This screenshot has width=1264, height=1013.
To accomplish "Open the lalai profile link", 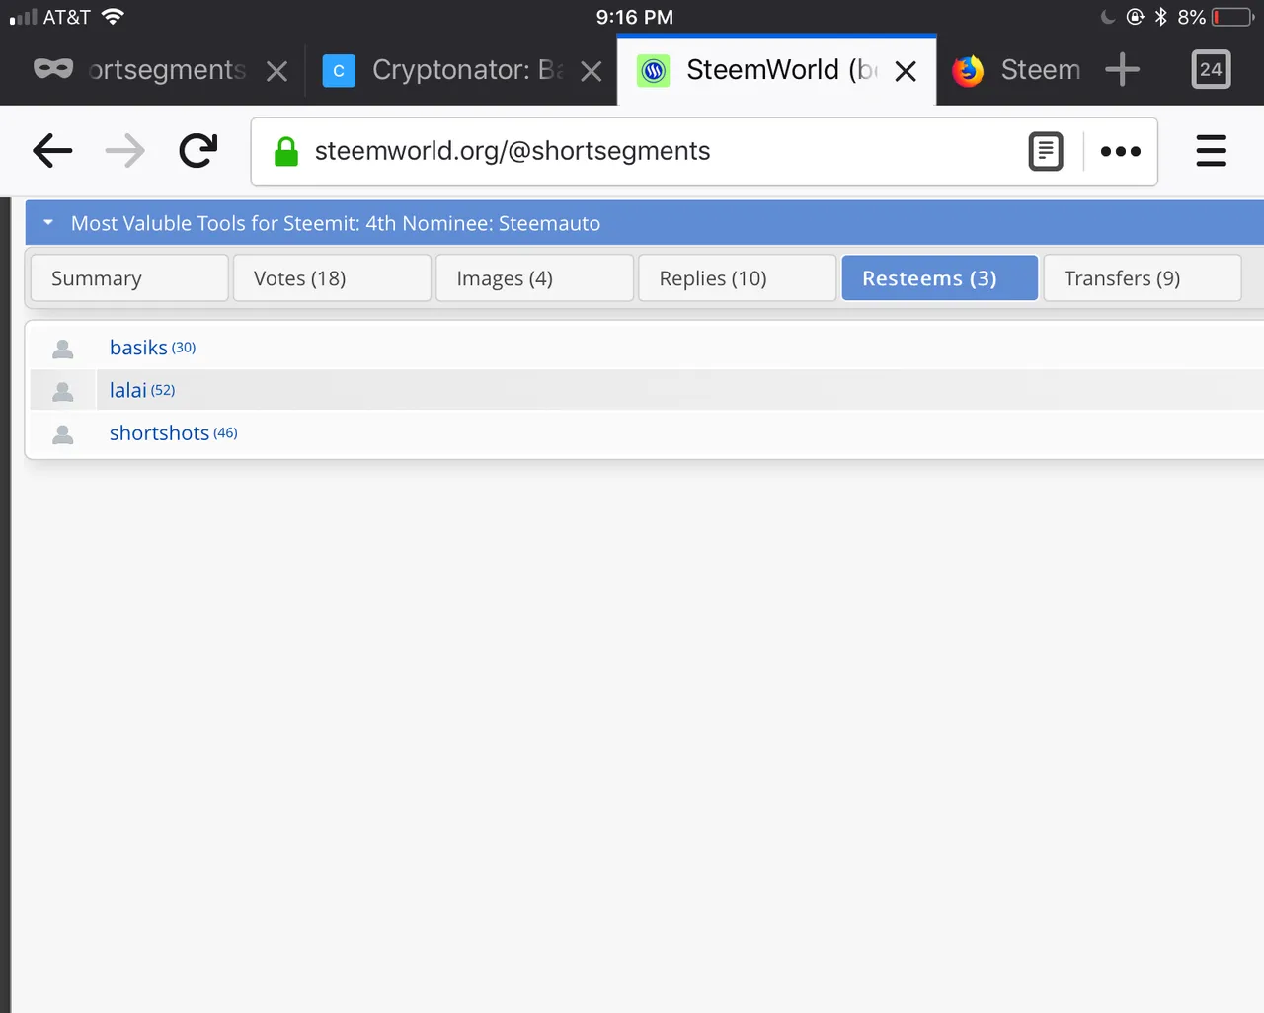I will click(x=128, y=390).
